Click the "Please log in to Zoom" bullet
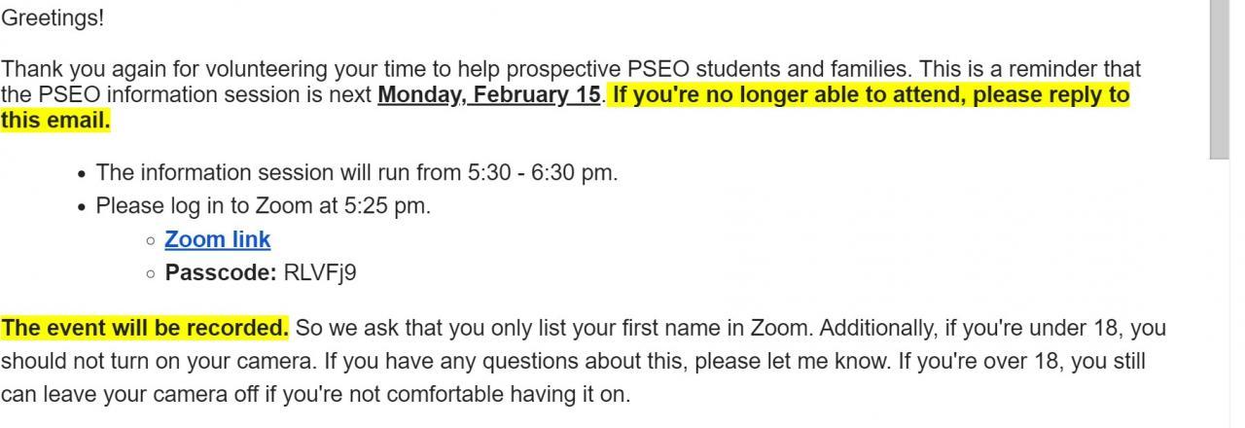Screen dimensions: 1245x428 [x=263, y=206]
